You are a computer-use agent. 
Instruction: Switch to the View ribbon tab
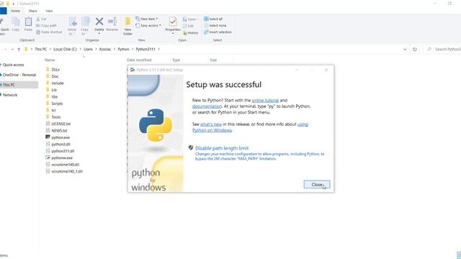click(x=49, y=11)
